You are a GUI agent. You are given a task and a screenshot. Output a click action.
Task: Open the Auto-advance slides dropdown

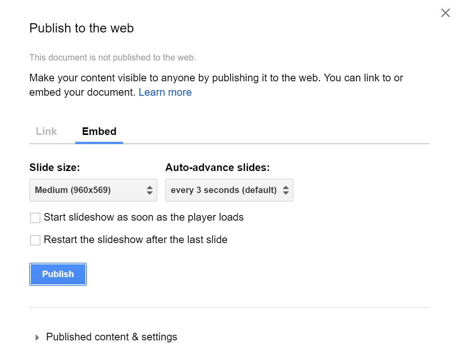[229, 190]
